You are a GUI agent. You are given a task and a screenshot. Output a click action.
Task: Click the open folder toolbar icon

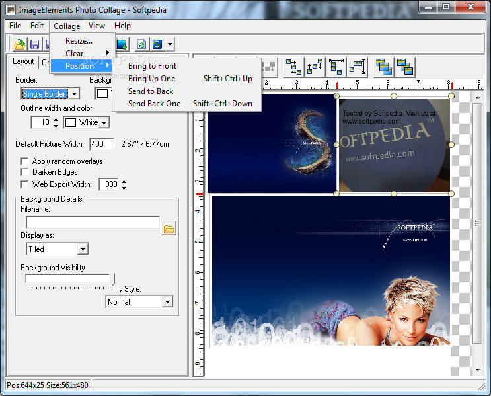click(19, 44)
